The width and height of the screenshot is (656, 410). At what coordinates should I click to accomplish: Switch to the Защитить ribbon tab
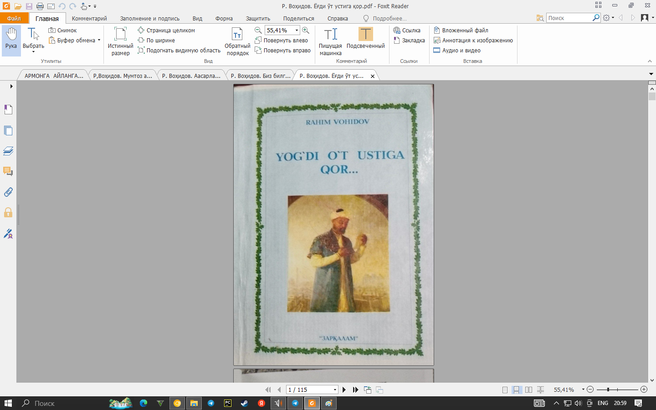(x=258, y=19)
